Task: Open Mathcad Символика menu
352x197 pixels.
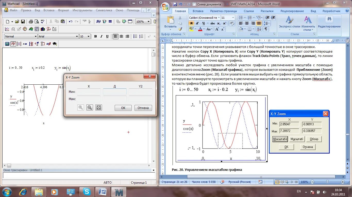Action: click(x=104, y=10)
